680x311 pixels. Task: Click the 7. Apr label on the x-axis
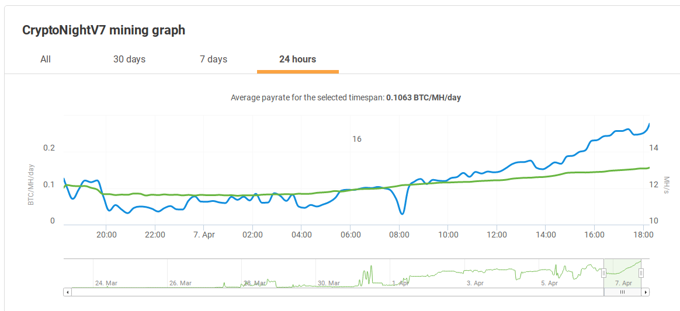[x=204, y=235]
